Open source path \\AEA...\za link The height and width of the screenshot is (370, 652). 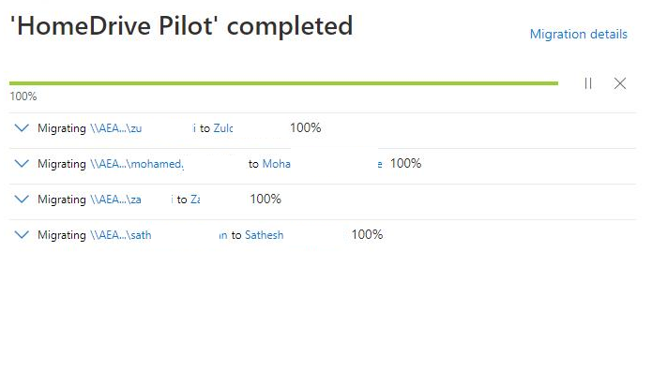(115, 200)
